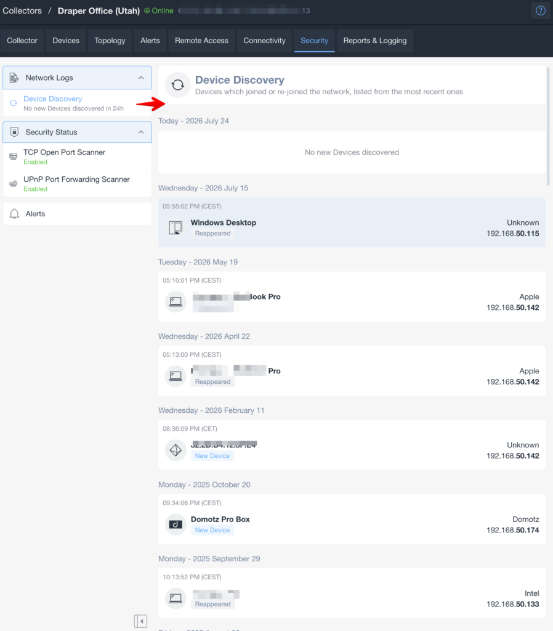Click the Enabled status under UPnP Port Forwarding Scanner
553x631 pixels.
(x=35, y=189)
